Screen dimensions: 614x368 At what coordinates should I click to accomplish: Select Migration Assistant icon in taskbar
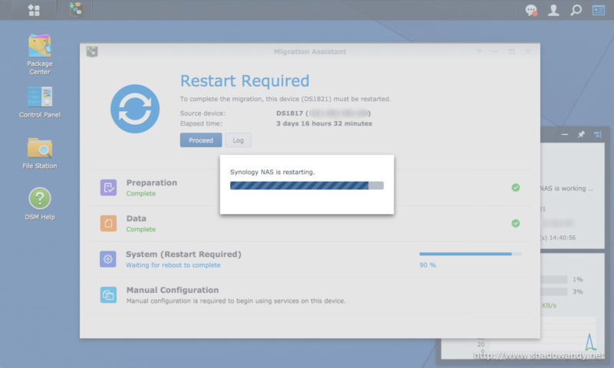[x=76, y=9]
